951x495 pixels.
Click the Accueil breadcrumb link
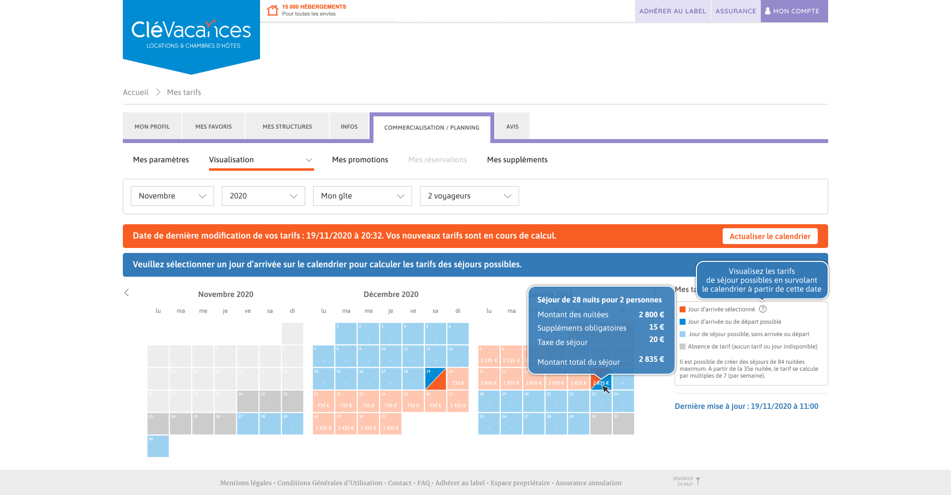pos(136,92)
